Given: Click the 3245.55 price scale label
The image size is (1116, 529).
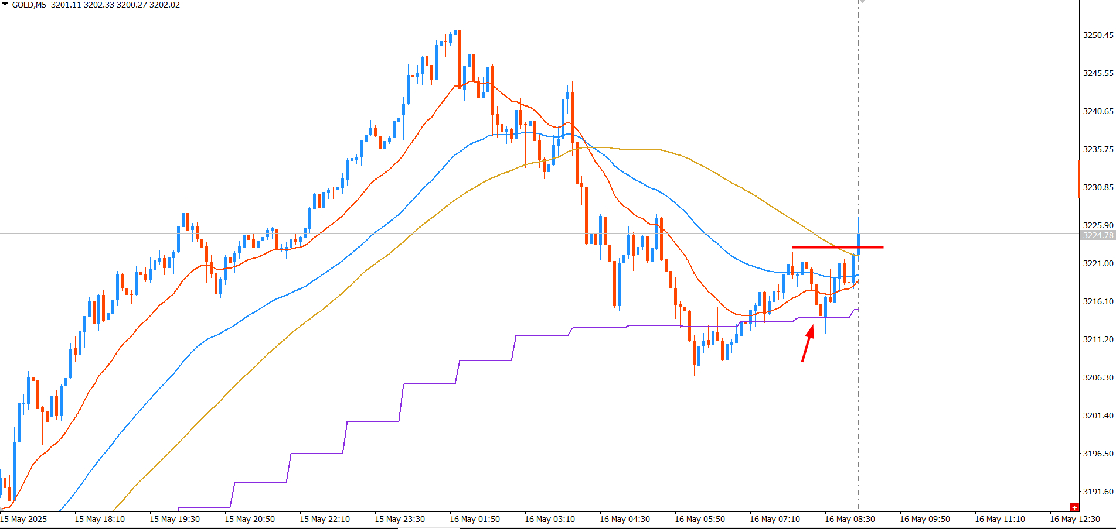Looking at the screenshot, I should click(1098, 73).
